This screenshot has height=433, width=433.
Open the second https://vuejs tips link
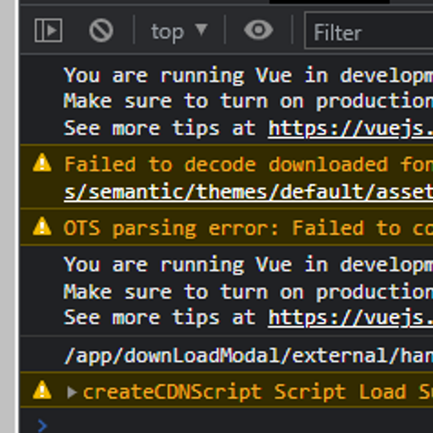click(x=350, y=318)
